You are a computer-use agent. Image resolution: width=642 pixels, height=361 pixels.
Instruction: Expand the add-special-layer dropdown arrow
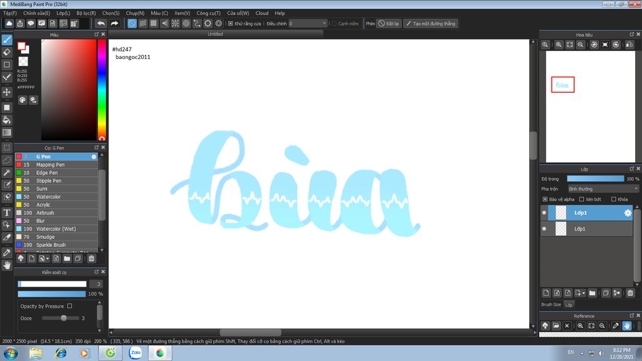[584, 293]
